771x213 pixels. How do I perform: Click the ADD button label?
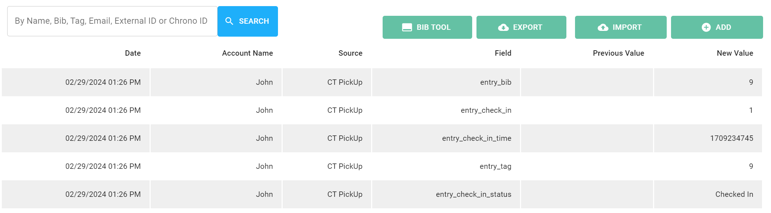click(x=723, y=27)
